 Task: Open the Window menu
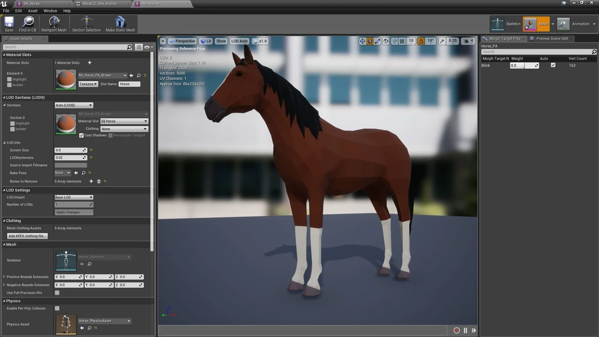(50, 11)
